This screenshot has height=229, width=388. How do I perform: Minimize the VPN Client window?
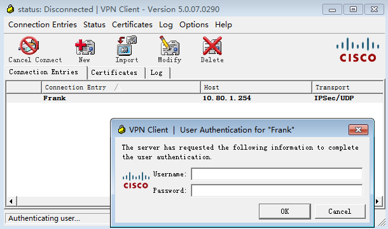332,10
